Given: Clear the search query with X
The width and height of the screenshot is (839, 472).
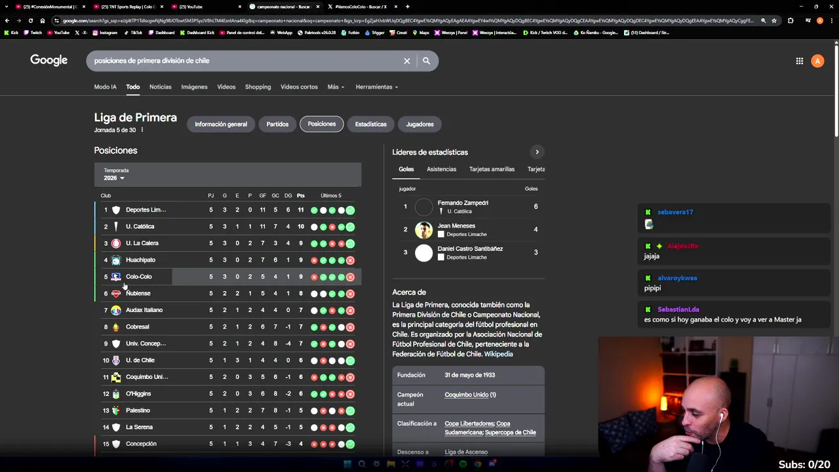Looking at the screenshot, I should [406, 61].
